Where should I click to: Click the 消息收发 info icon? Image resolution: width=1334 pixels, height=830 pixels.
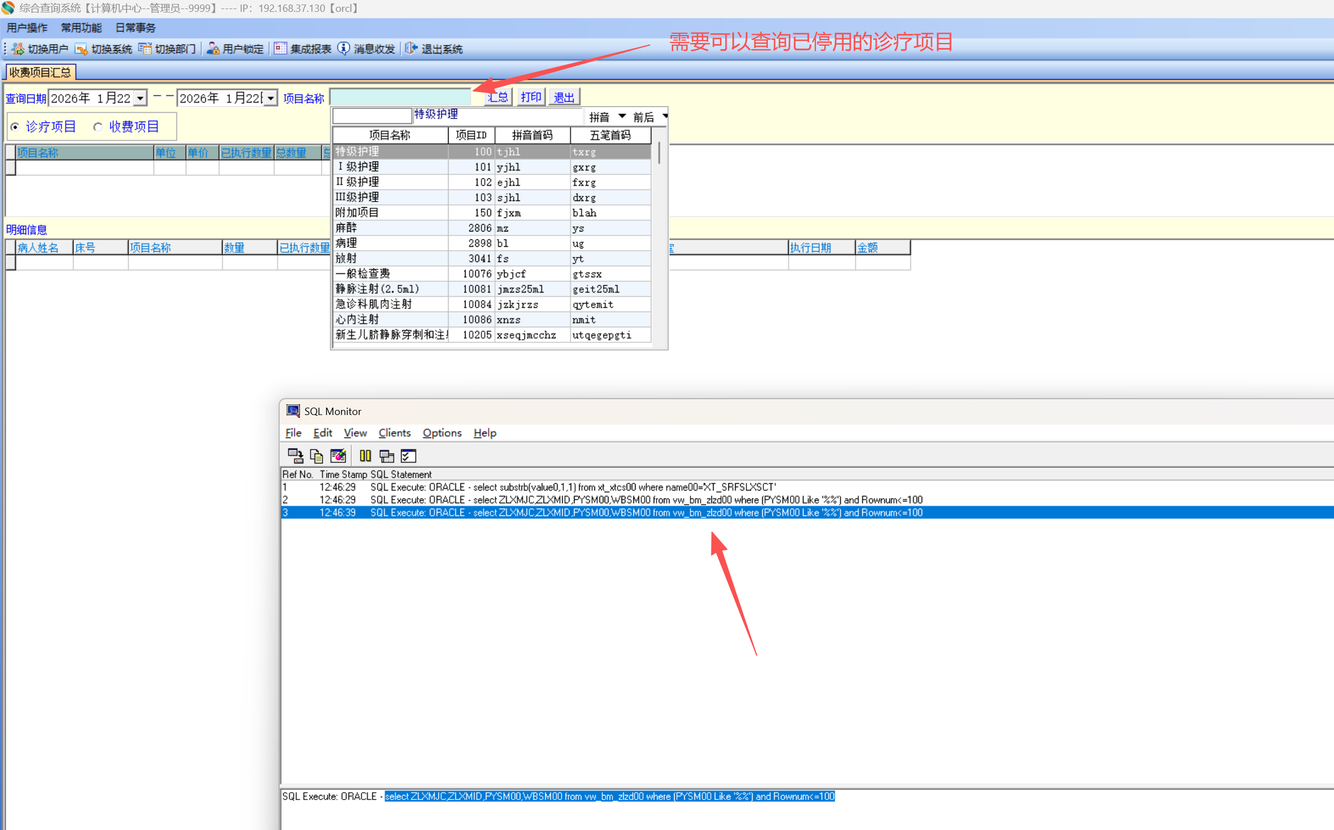click(344, 49)
